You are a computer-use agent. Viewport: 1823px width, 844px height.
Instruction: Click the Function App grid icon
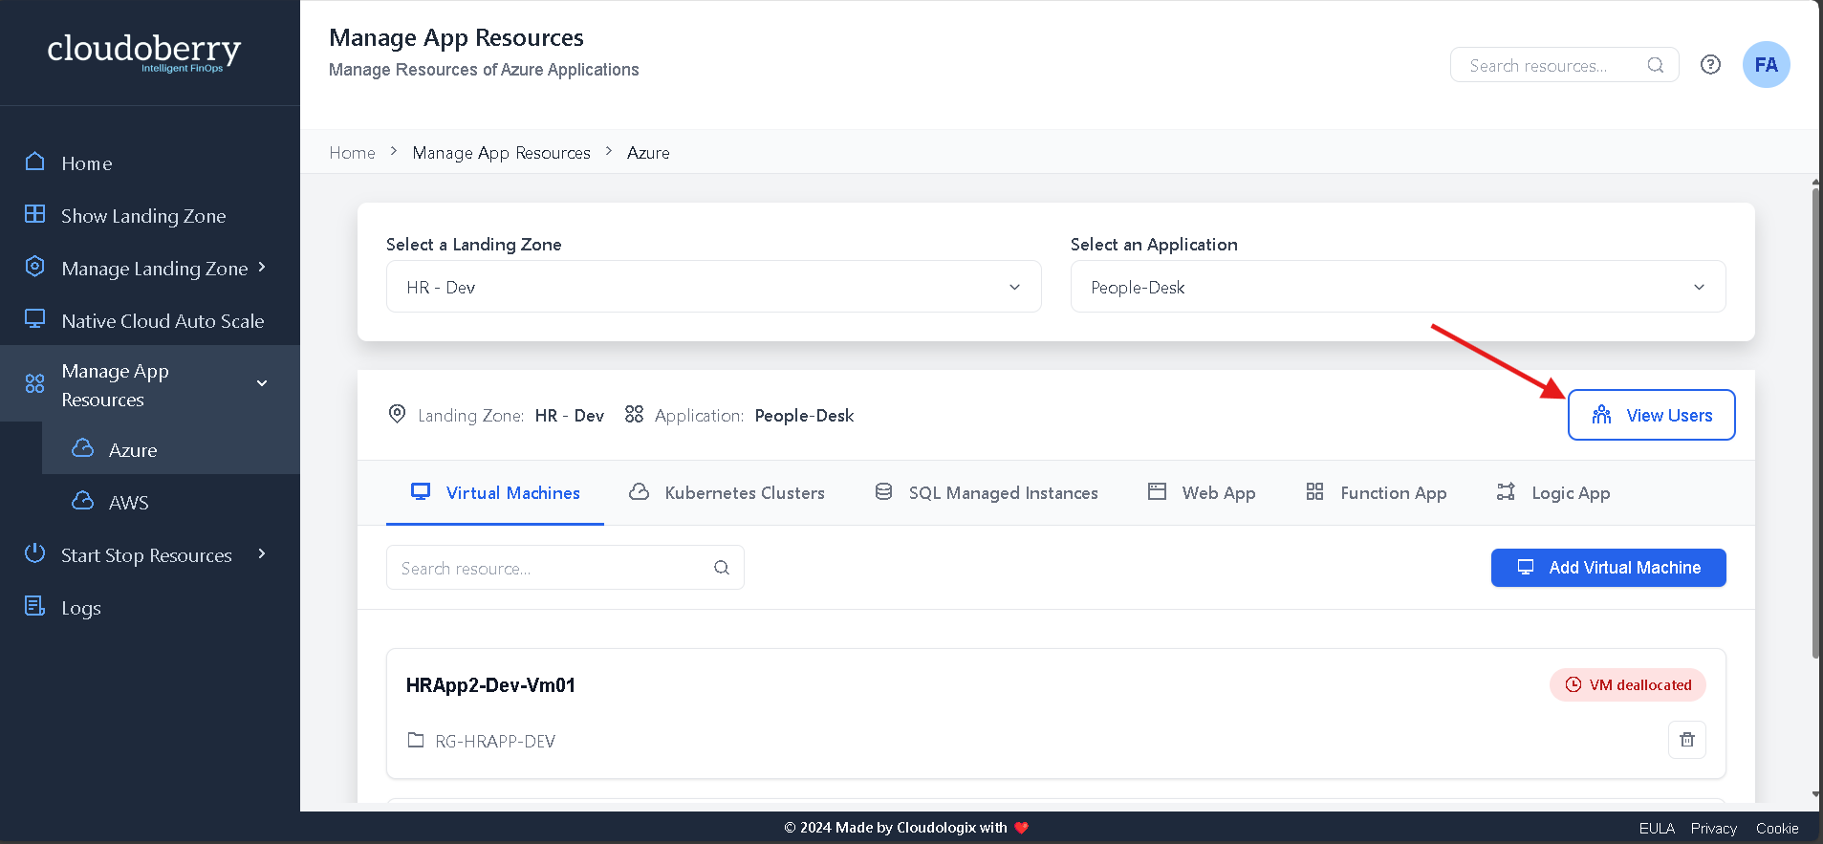(x=1315, y=491)
